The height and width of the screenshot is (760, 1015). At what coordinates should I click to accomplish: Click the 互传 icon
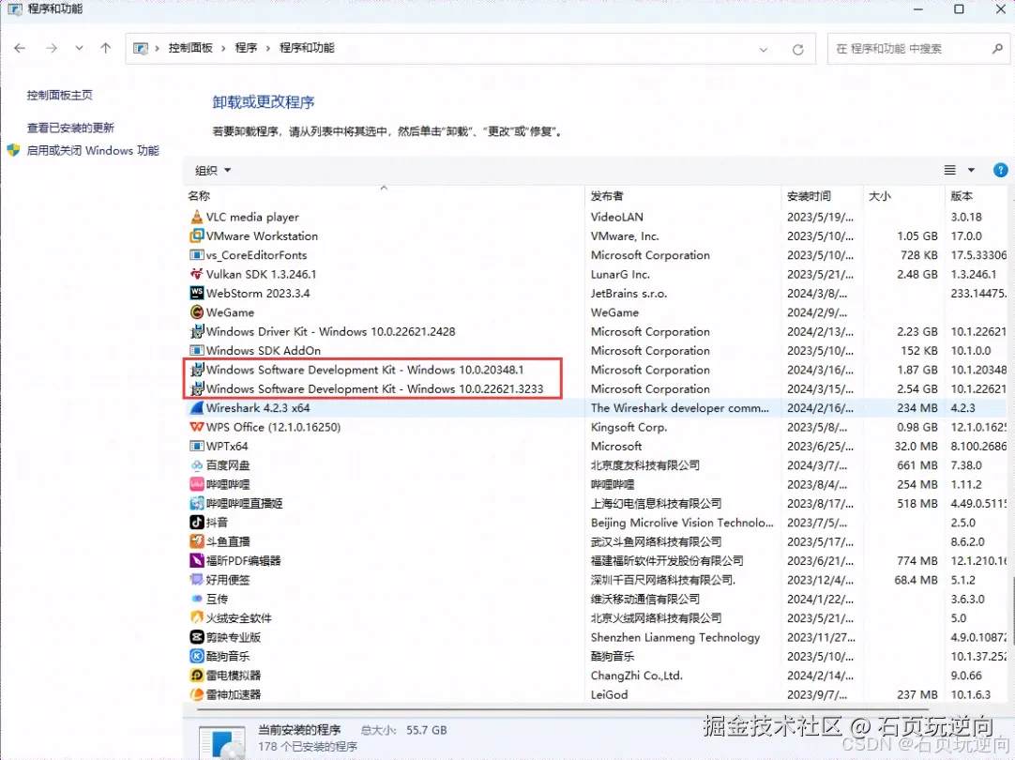point(197,599)
